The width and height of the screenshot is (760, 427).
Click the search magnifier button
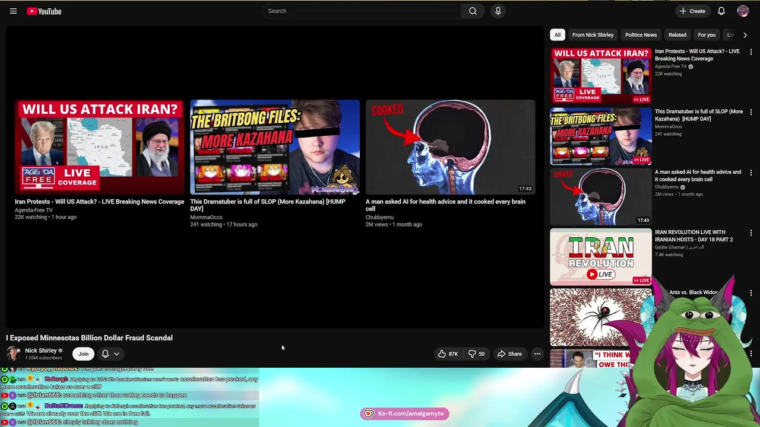click(473, 11)
